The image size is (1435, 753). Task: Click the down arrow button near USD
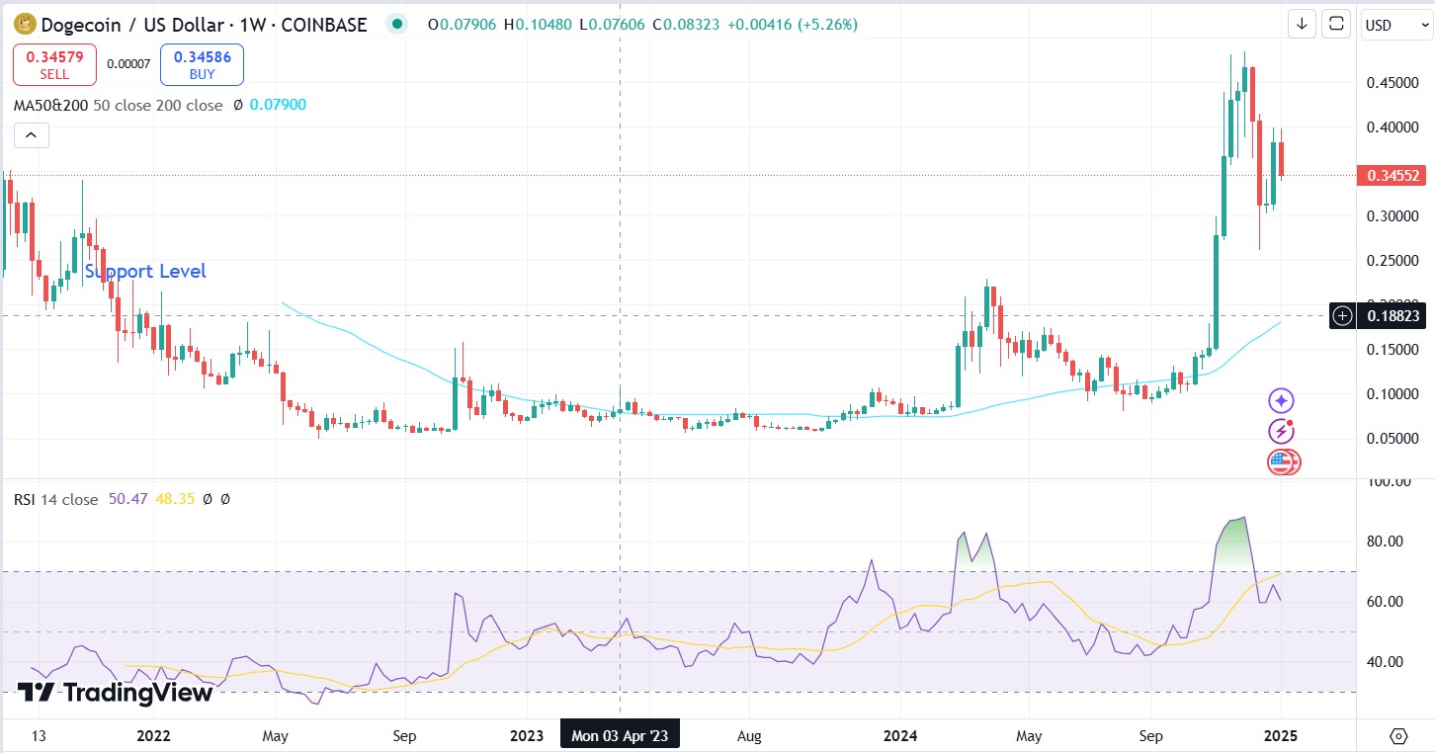point(1303,24)
